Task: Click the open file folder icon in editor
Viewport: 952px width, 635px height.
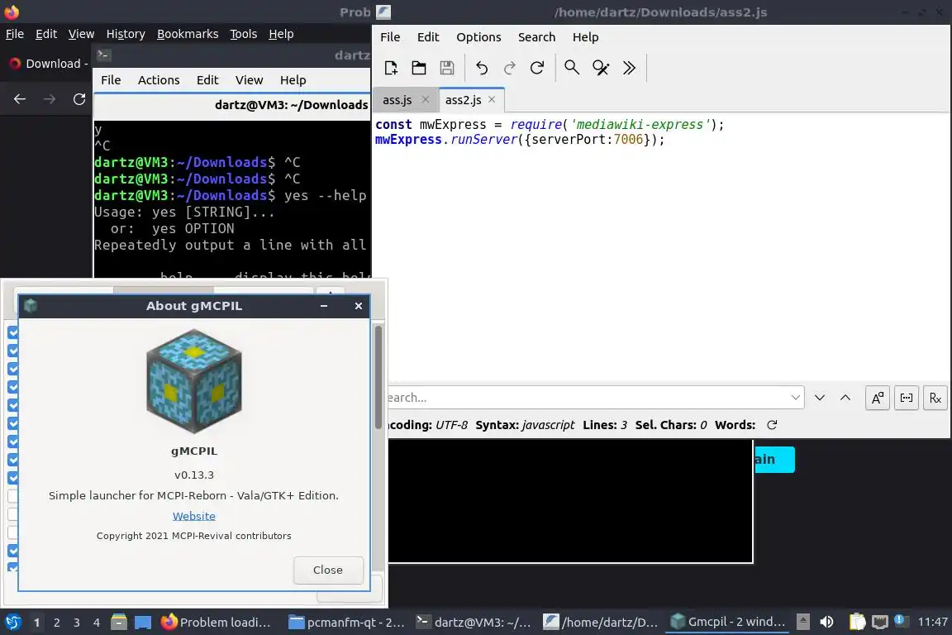Action: click(x=419, y=68)
